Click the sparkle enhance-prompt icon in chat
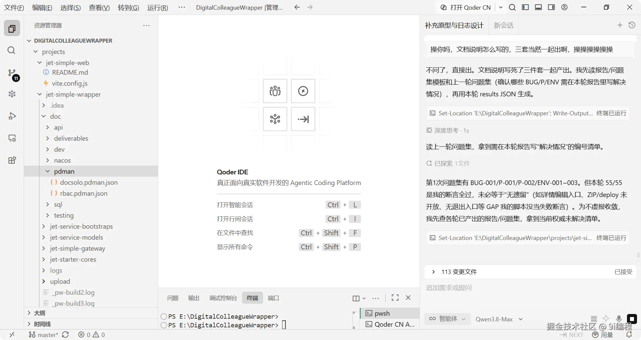 point(606,319)
